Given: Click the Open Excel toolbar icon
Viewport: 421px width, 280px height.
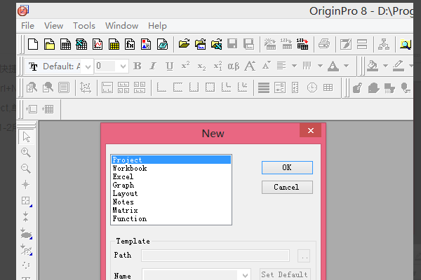Looking at the screenshot, I should click(x=216, y=44).
